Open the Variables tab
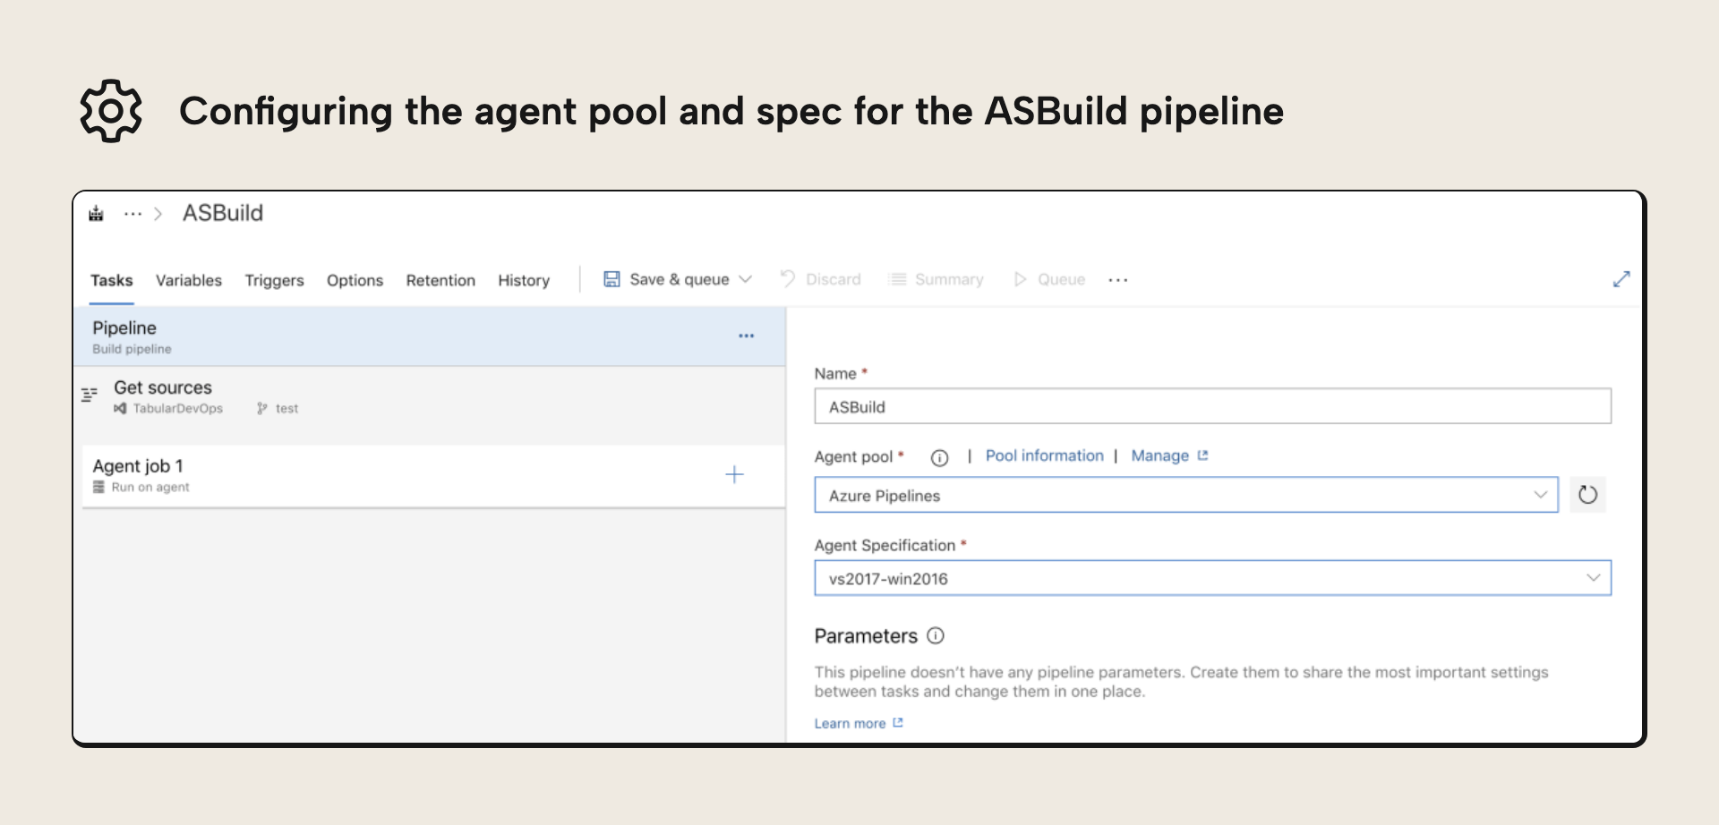The height and width of the screenshot is (825, 1719). click(189, 280)
